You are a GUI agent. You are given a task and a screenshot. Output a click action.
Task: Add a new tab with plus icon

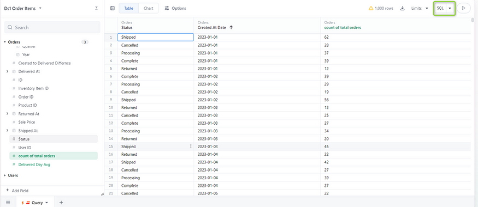coord(61,203)
